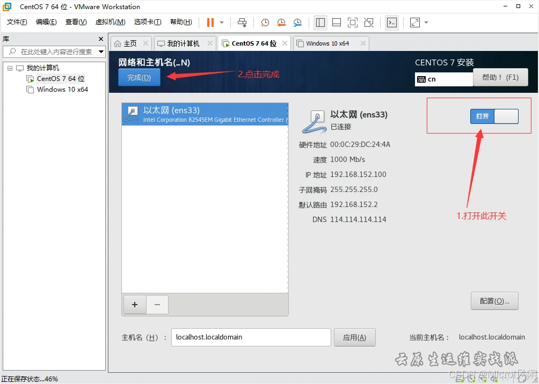This screenshot has width=539, height=384.
Task: Close the 主页 tab
Action: (145, 43)
